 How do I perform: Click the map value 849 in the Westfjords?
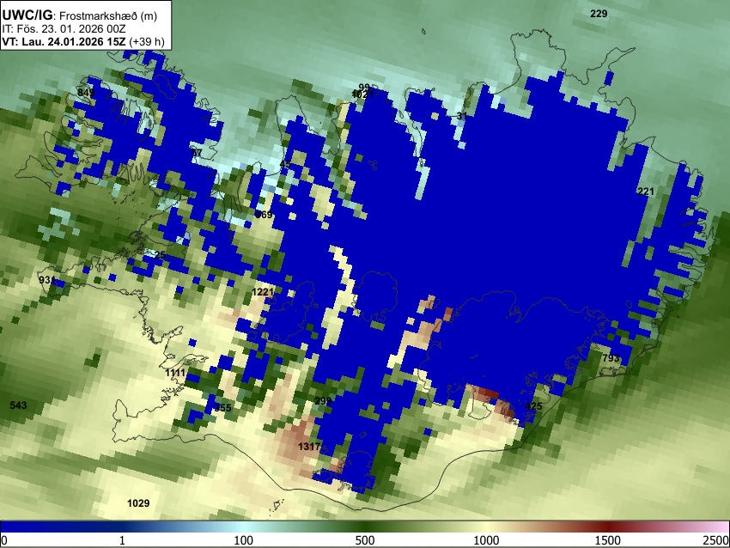click(x=86, y=93)
